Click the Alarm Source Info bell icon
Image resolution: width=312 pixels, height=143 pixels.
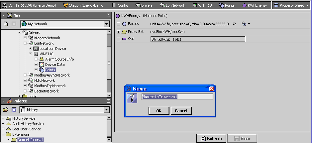(42, 59)
